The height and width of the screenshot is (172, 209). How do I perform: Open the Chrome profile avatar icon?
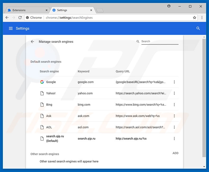(169, 6)
